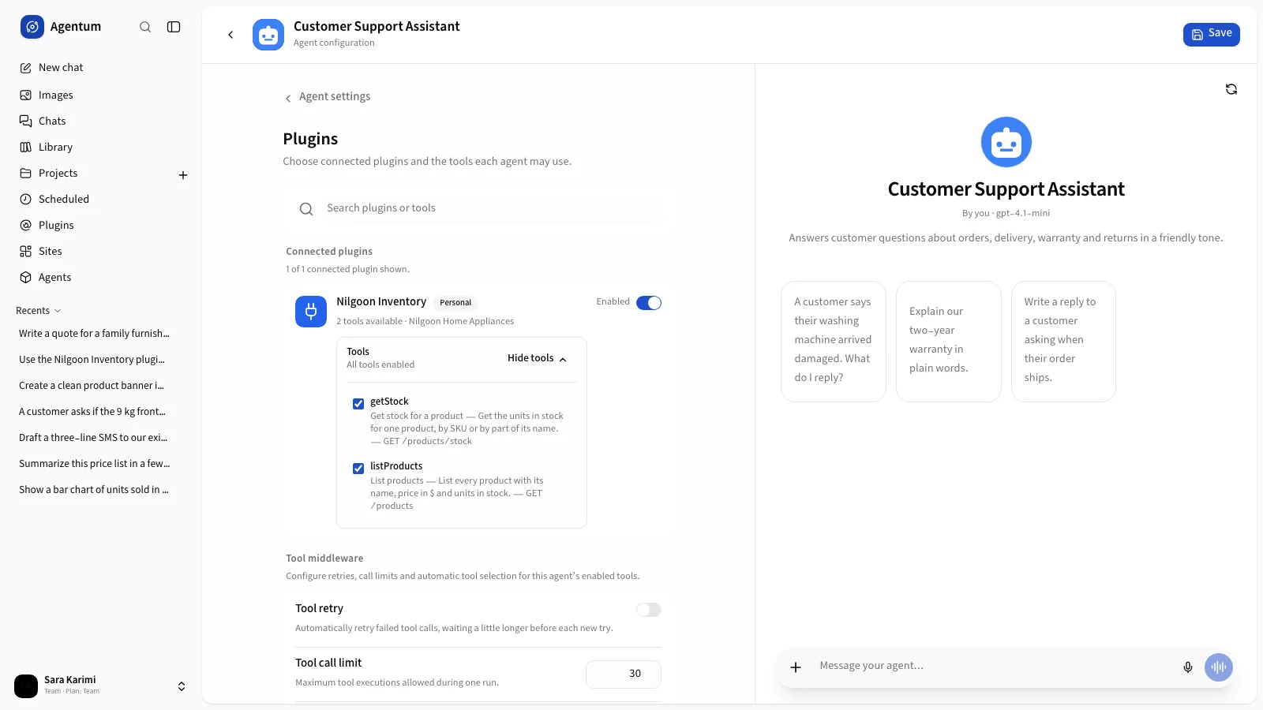
Task: Open Sara Karimi account switcher
Action: pos(101,686)
